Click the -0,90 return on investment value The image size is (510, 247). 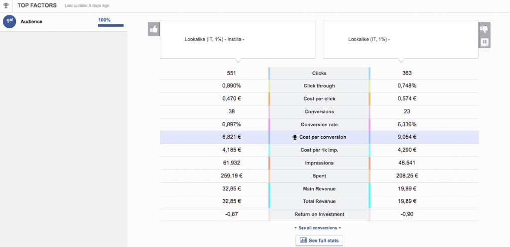(x=406, y=214)
